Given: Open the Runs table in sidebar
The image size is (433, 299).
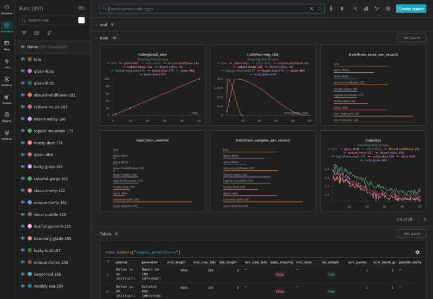Looking at the screenshot, I should (x=7, y=45).
